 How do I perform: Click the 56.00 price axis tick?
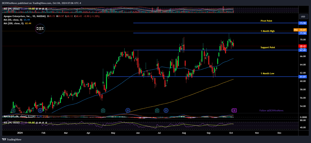pyautogui.click(x=303, y=98)
